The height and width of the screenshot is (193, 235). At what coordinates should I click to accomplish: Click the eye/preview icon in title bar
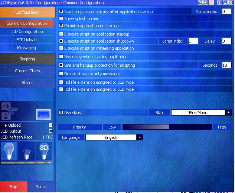coord(206,3)
